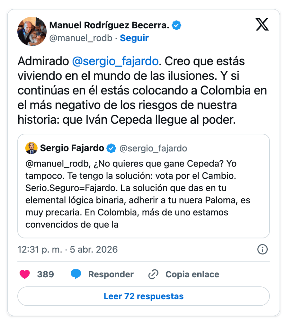This screenshot has width=286, height=323.
Task: Click the blue reply bubble icon
Action: click(76, 274)
